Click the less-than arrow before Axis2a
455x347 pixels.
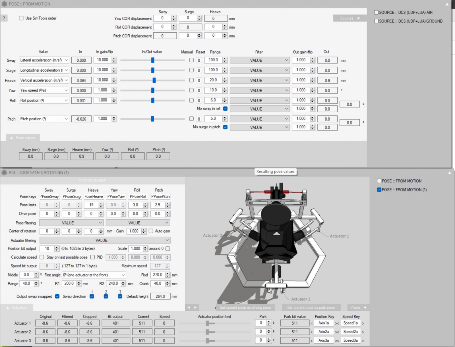click(x=312, y=332)
